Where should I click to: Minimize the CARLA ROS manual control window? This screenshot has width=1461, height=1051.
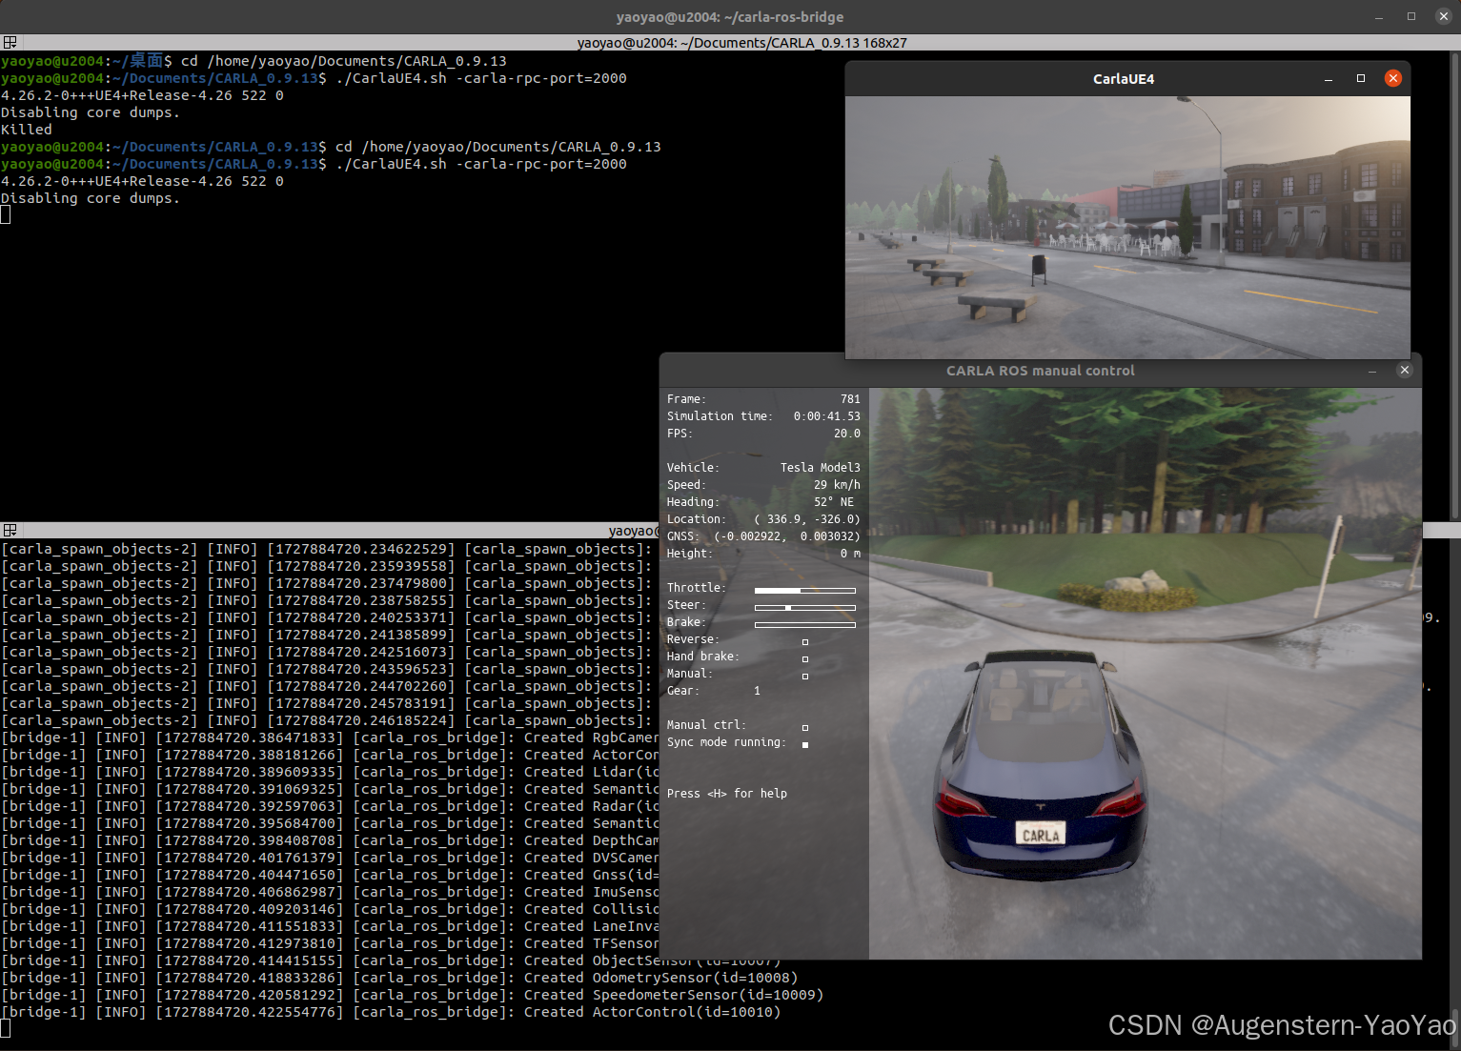pos(1372,371)
